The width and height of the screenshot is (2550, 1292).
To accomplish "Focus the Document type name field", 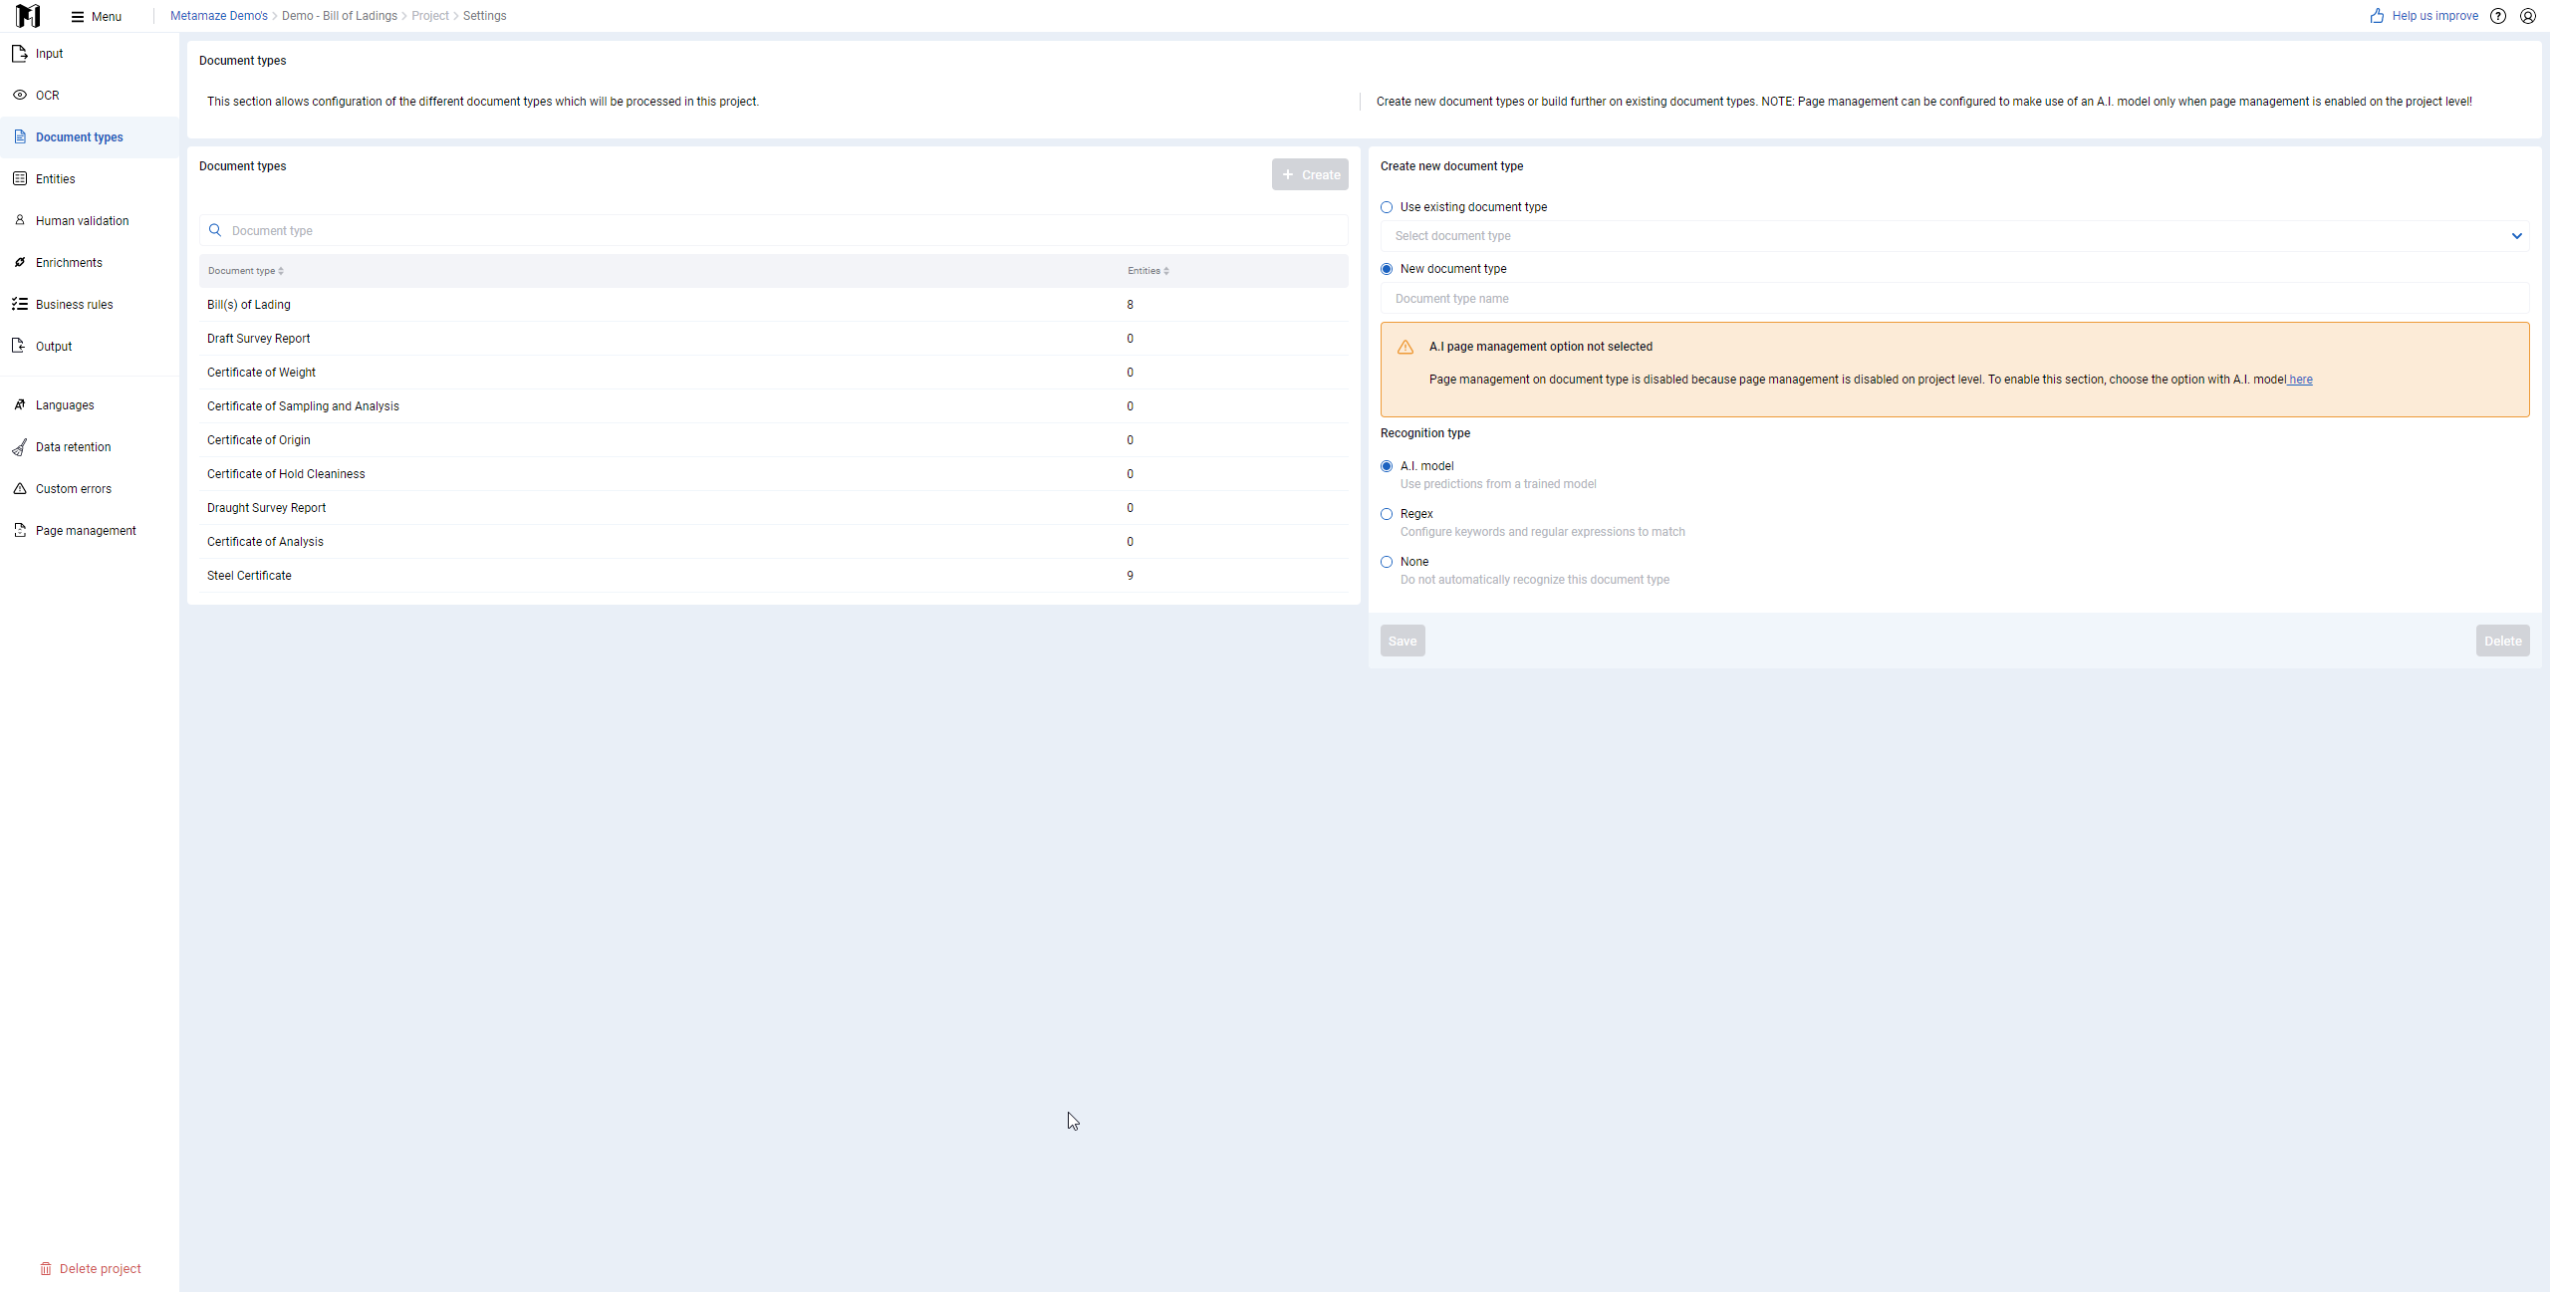I will [1954, 299].
